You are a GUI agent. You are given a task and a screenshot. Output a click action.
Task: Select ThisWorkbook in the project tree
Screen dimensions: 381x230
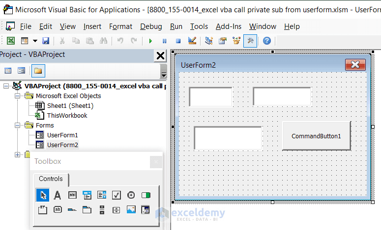click(67, 115)
